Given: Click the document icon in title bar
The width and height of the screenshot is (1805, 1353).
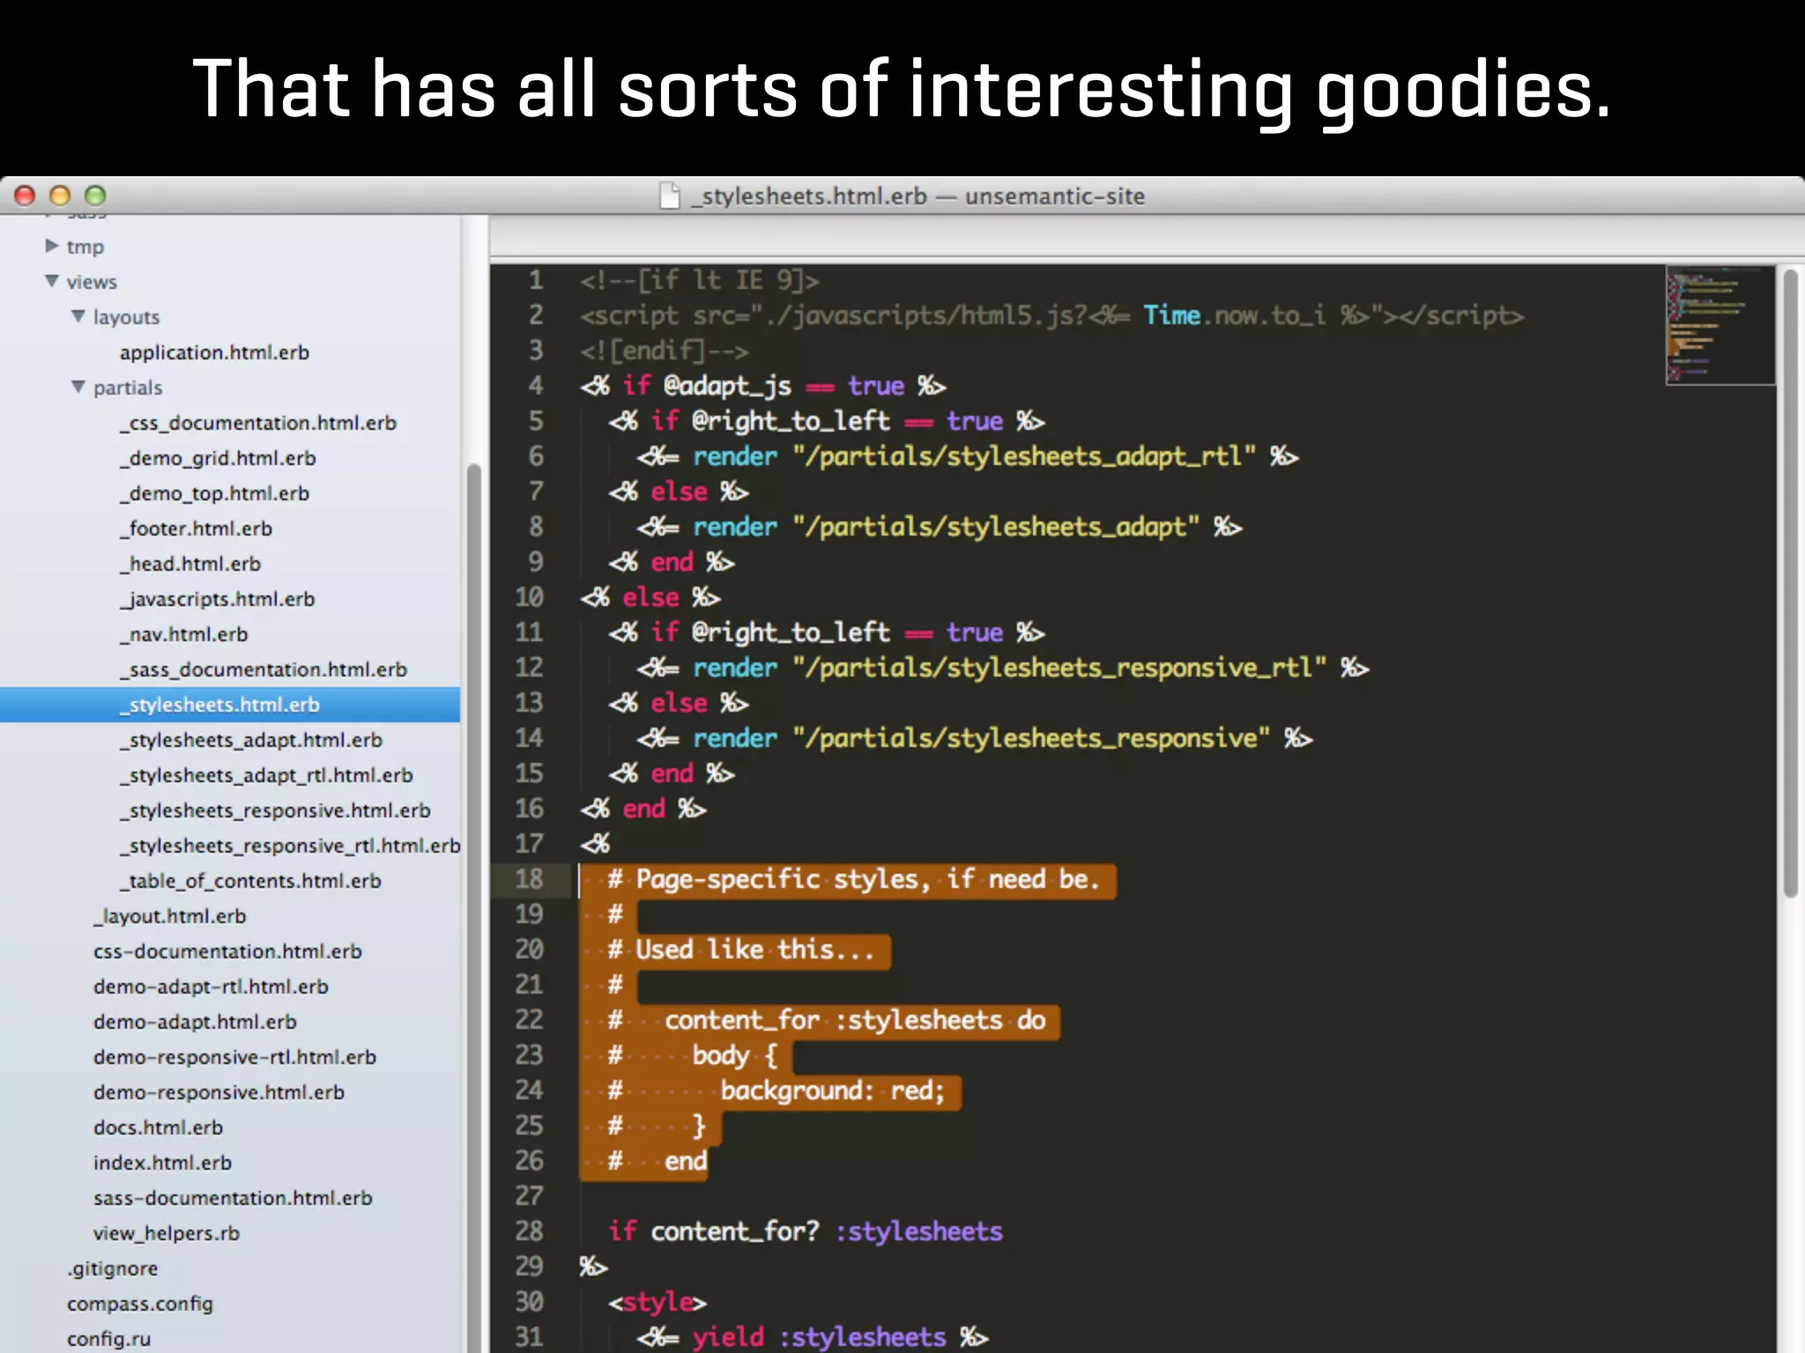Looking at the screenshot, I should tap(670, 196).
